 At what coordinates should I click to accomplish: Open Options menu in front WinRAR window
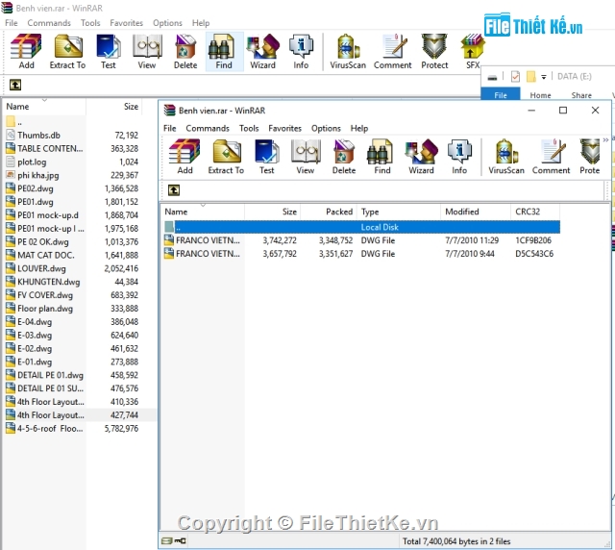tap(326, 129)
